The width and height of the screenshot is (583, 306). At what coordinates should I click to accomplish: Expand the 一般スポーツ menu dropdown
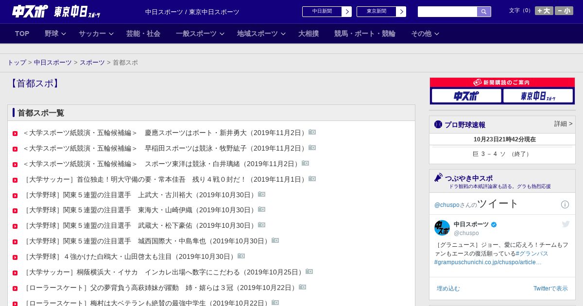(x=200, y=34)
